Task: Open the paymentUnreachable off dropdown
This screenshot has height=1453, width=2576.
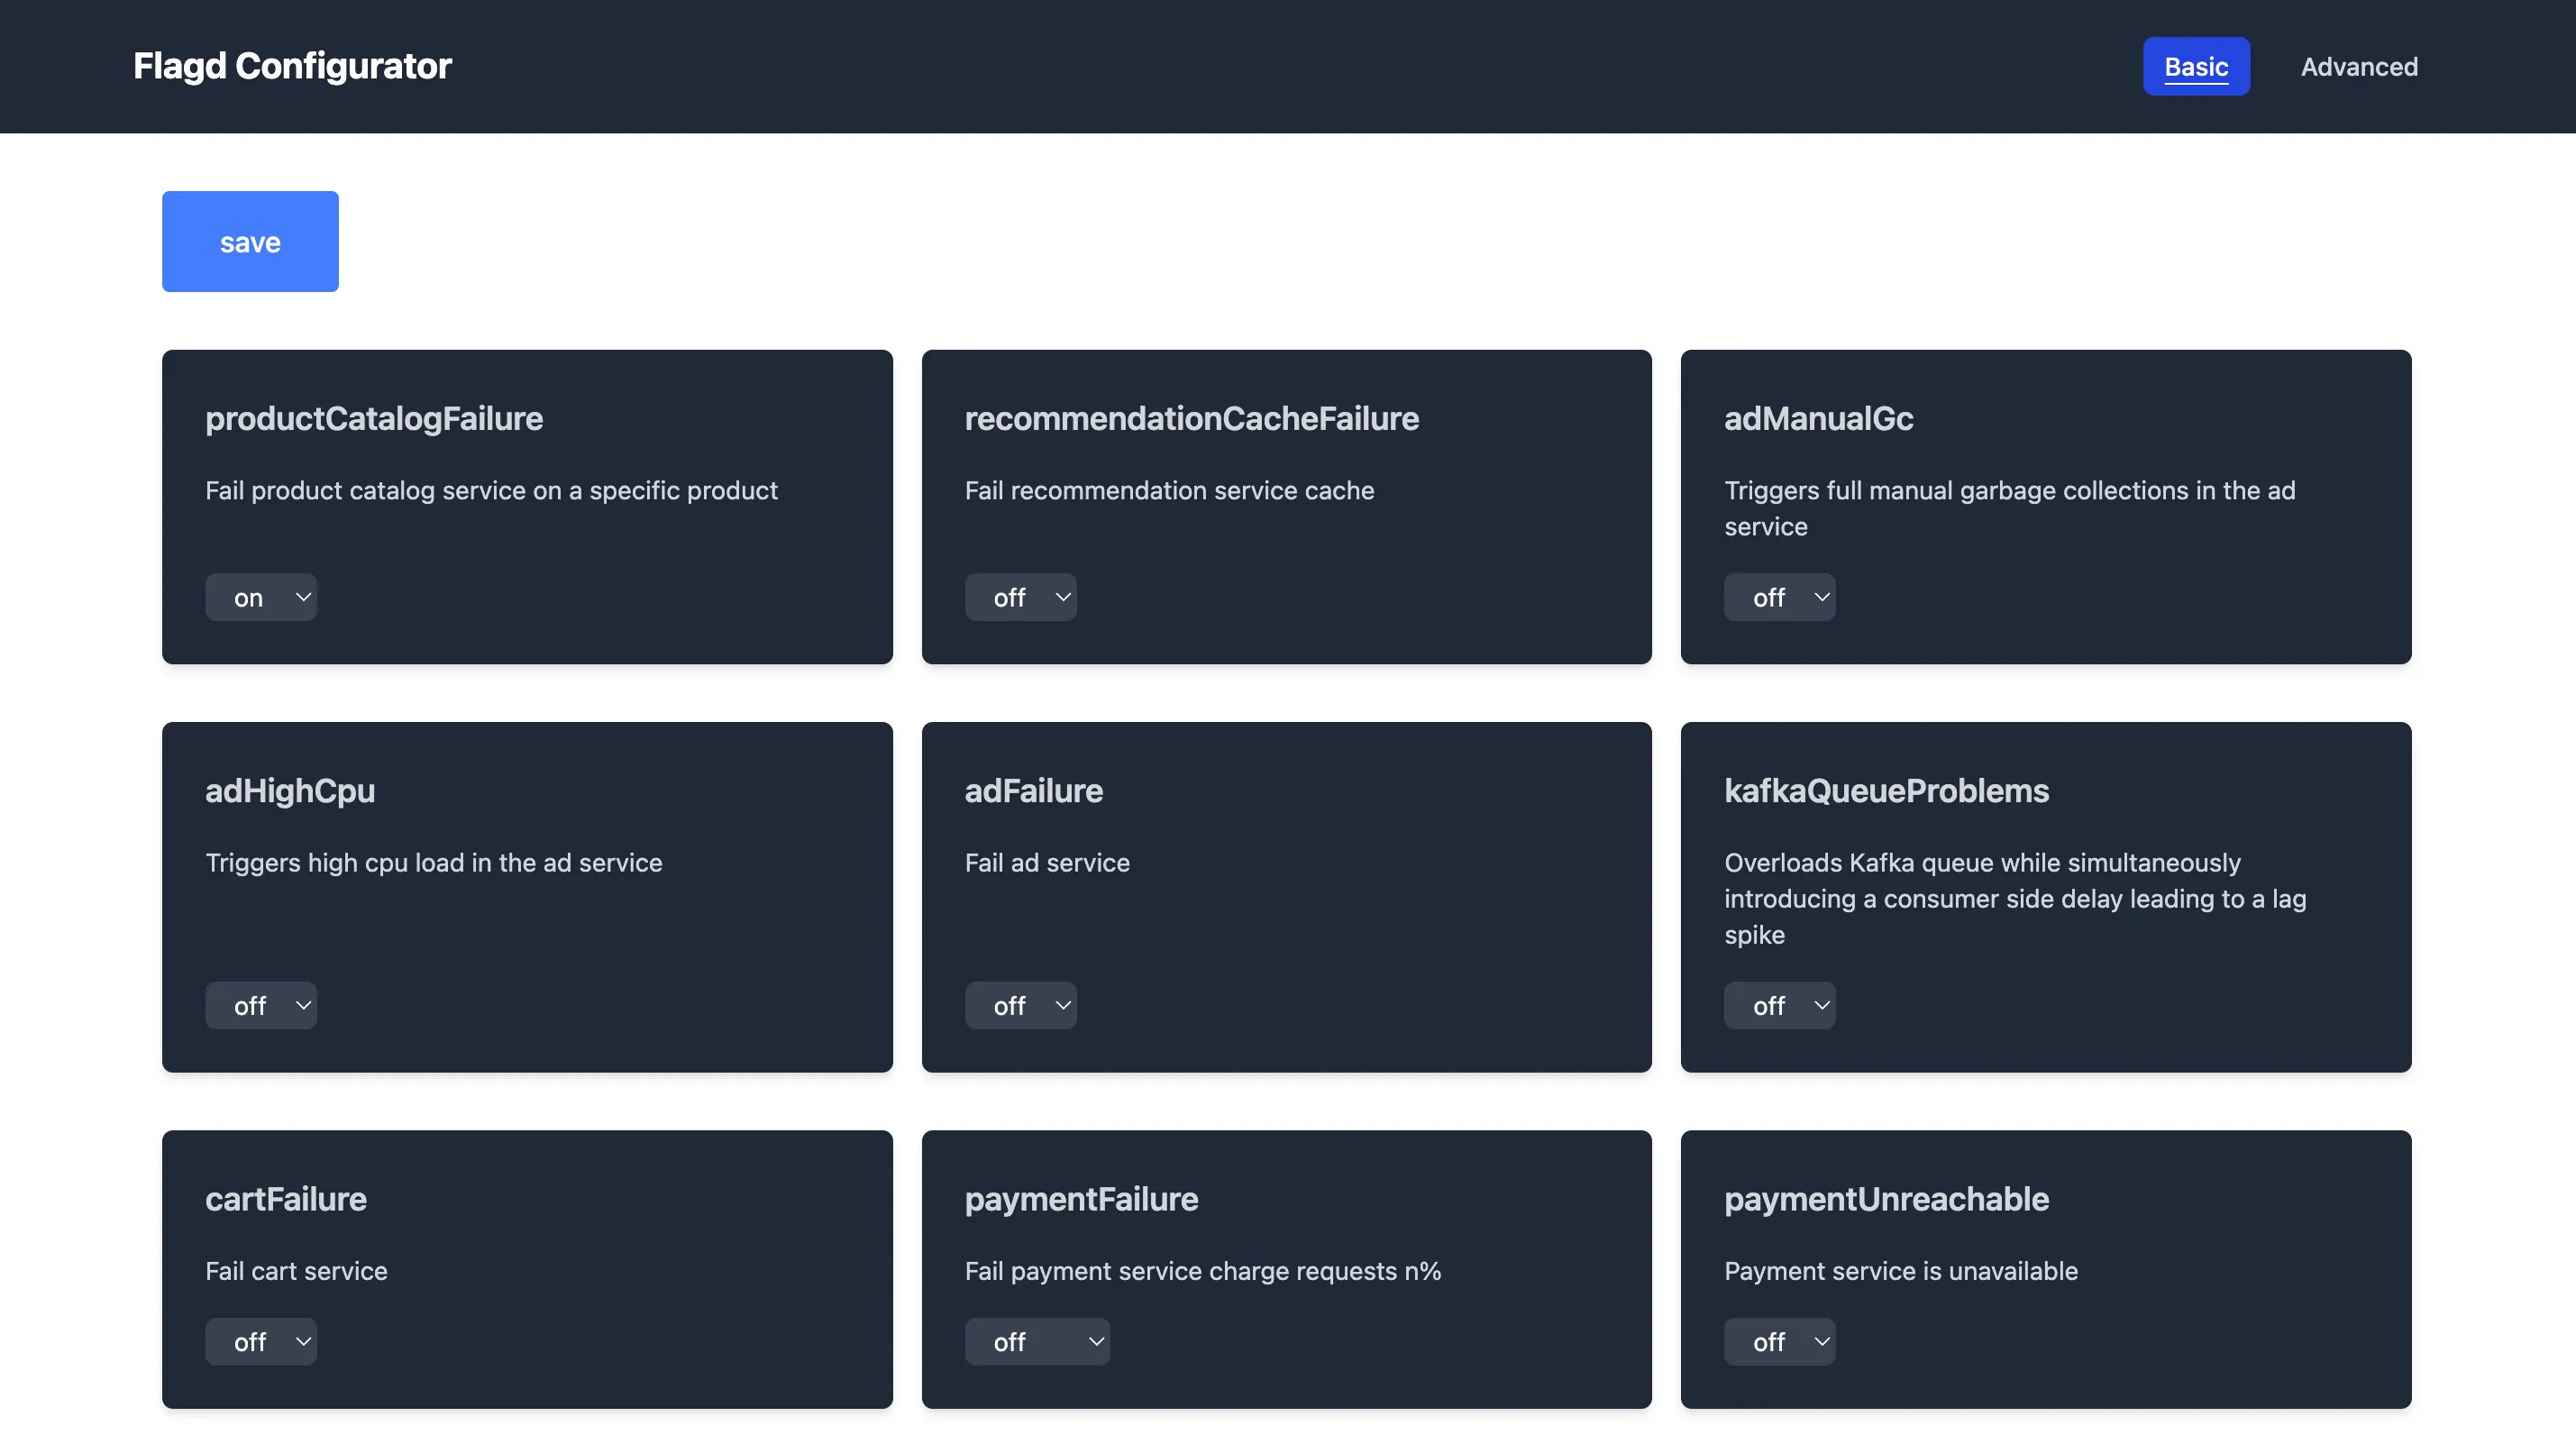Action: 1779,1341
